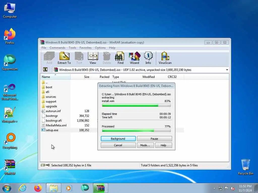258x193 pixels.
Task: Go up one folder level
Action: (45, 70)
